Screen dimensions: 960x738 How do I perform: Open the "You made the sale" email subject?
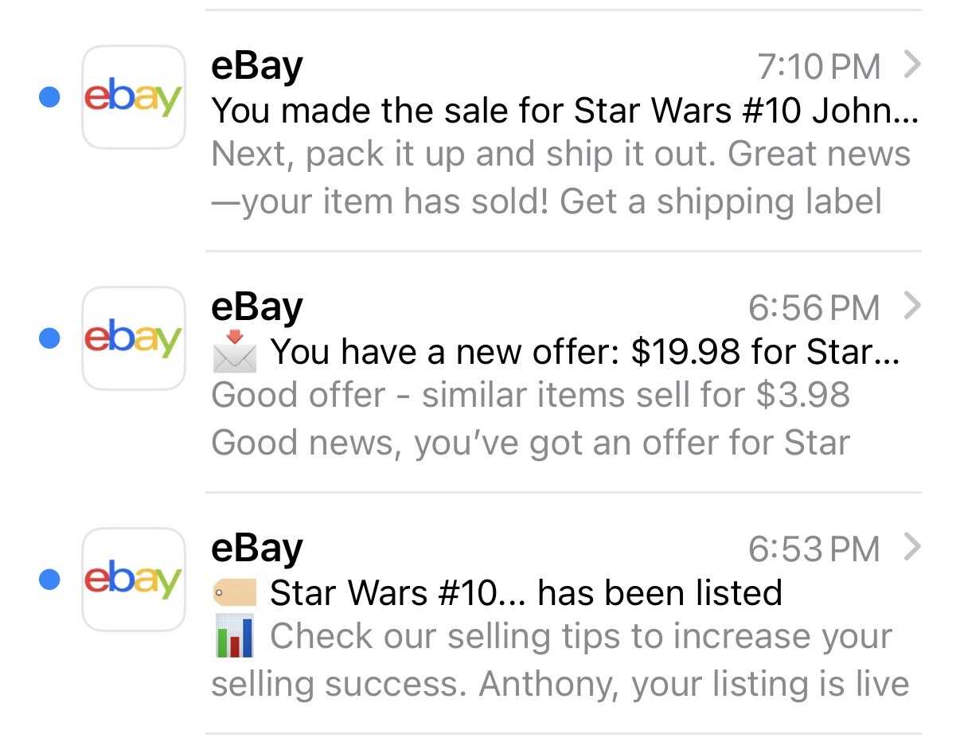pos(564,111)
